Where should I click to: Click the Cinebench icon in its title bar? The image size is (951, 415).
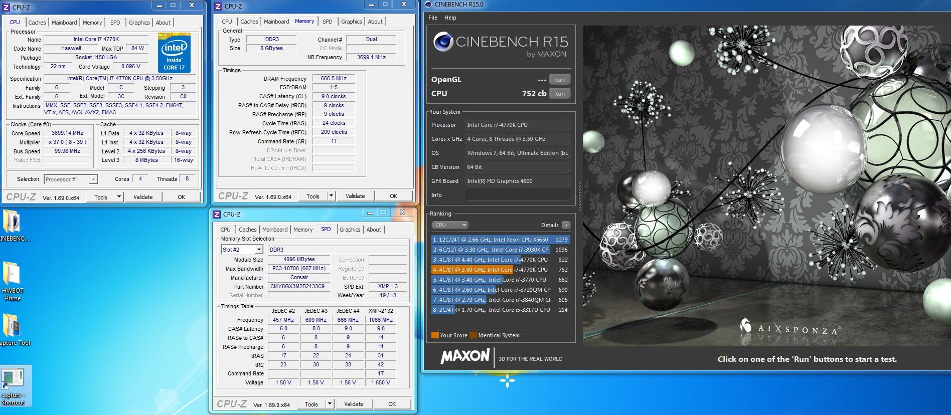[x=428, y=5]
